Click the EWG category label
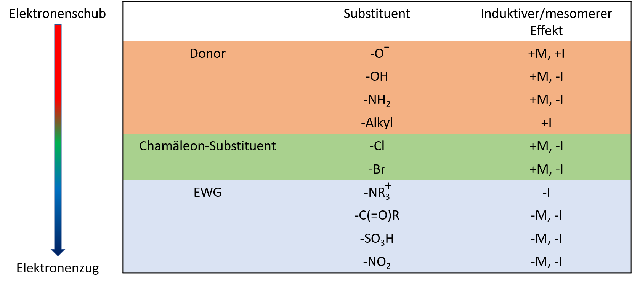The image size is (632, 285). pyautogui.click(x=207, y=193)
